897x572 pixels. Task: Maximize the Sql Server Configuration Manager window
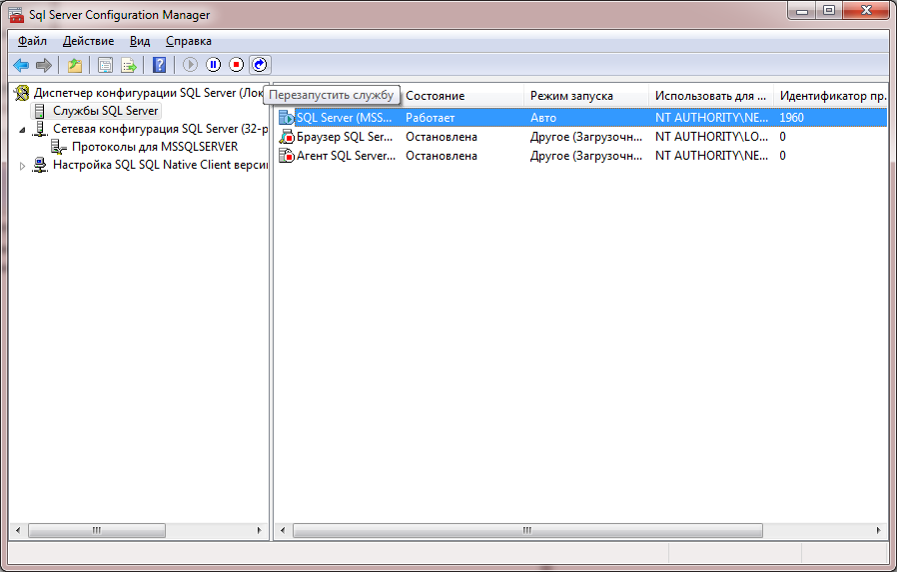829,10
